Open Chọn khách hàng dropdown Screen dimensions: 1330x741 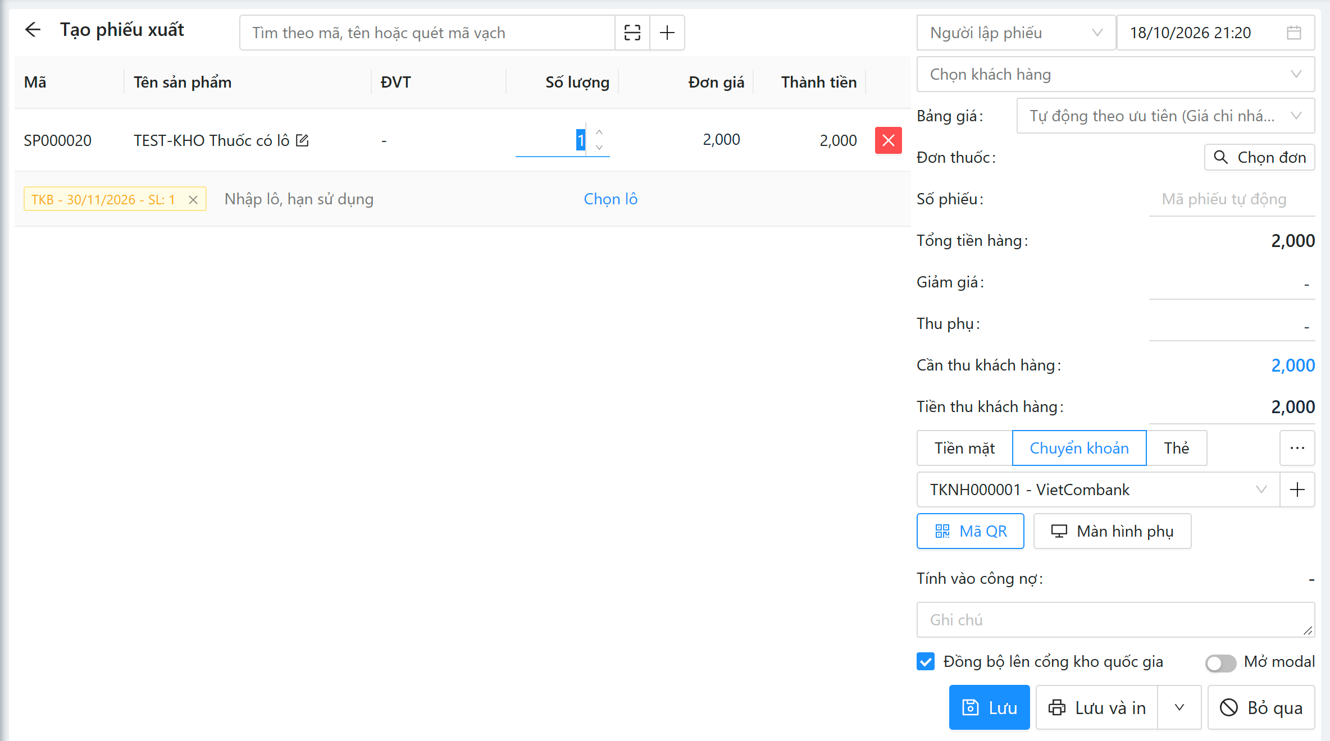pos(1115,74)
